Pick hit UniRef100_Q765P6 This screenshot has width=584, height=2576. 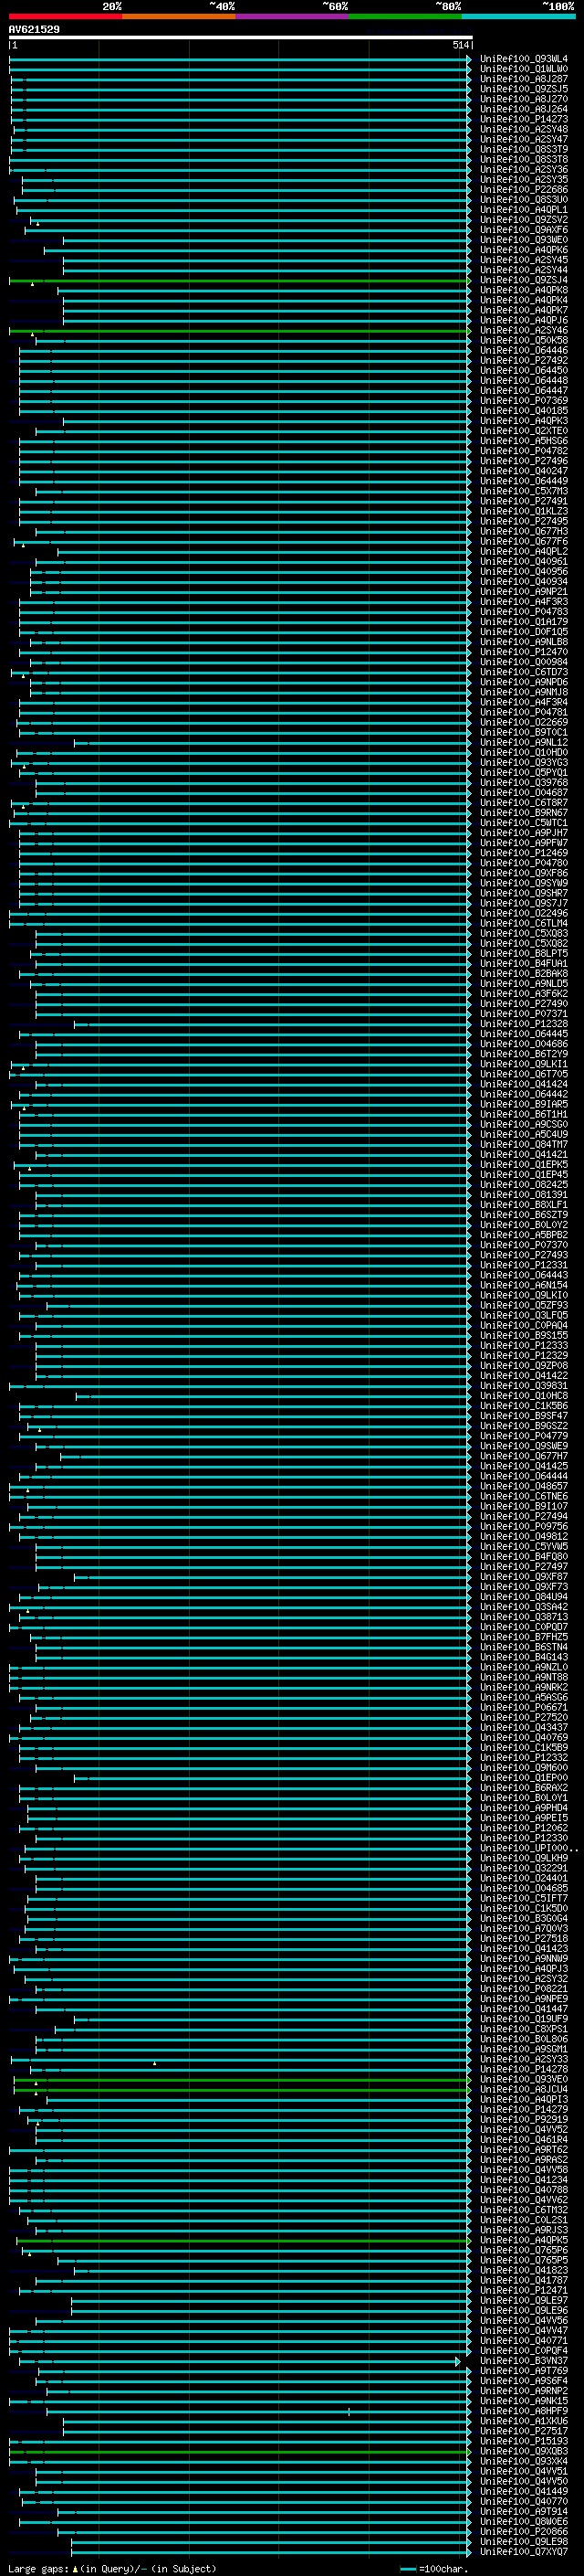point(523,2250)
